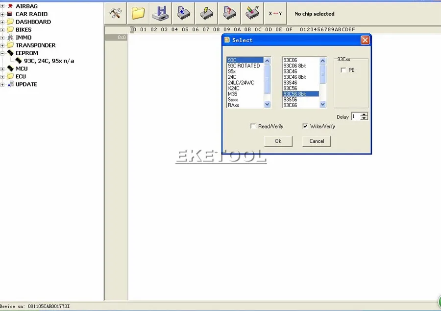Image resolution: width=441 pixels, height=311 pixels.
Task: Expand the UPDATE tree node
Action: [x=2, y=85]
